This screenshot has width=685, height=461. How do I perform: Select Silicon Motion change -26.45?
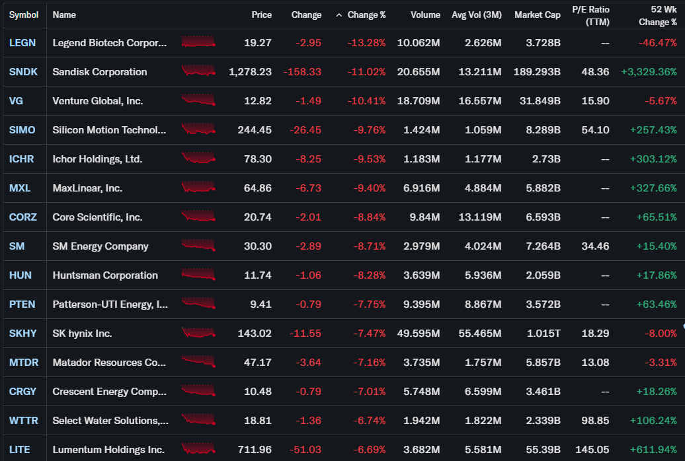point(305,129)
